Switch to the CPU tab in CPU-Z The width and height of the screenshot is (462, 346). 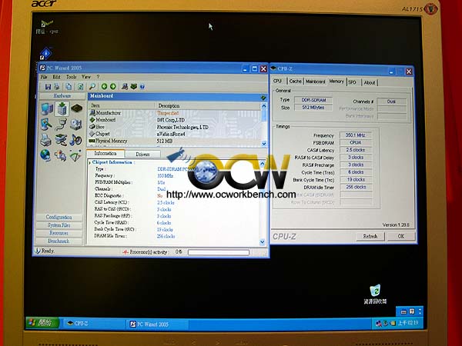(277, 81)
